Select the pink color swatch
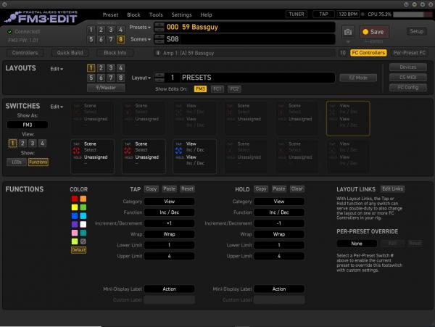435x327 pixels. click(75, 233)
